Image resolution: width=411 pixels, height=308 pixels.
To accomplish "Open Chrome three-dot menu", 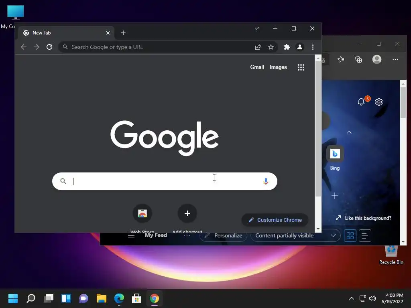I will point(313,47).
